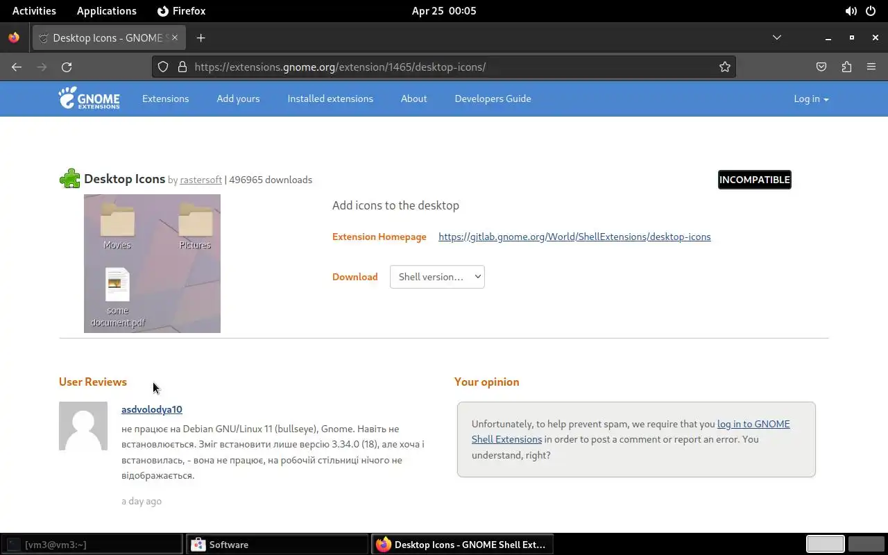
Task: Close the Desktop Icons browser tab
Action: click(176, 37)
